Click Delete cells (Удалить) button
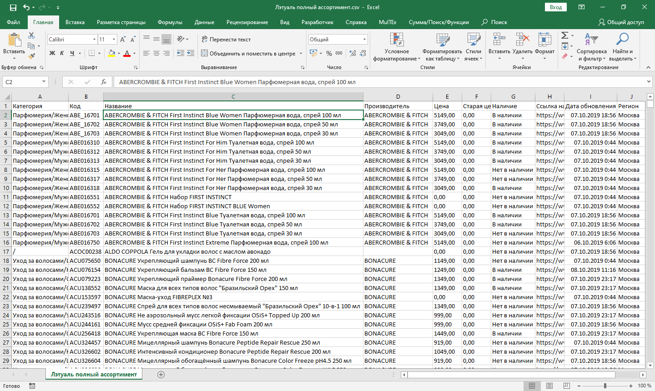Image resolution: width=655 pixels, height=391 pixels. 522,47
